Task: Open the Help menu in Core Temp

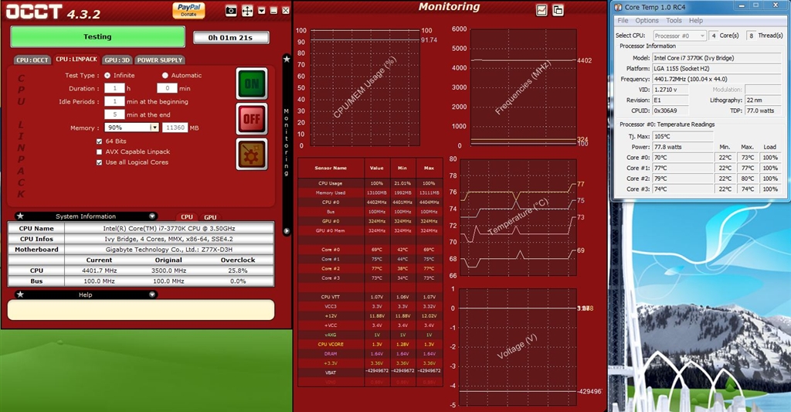Action: click(x=696, y=21)
